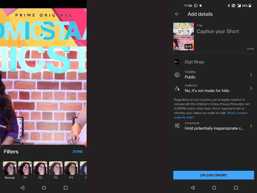Tap Android back button below Upload Short
Image resolution: width=257 pixels, height=193 pixels.
(193, 187)
